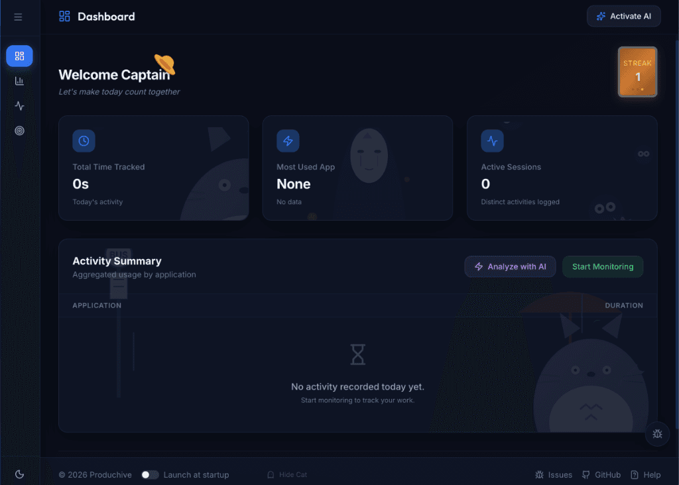
Task: Click the Activate AI button
Action: (x=623, y=16)
